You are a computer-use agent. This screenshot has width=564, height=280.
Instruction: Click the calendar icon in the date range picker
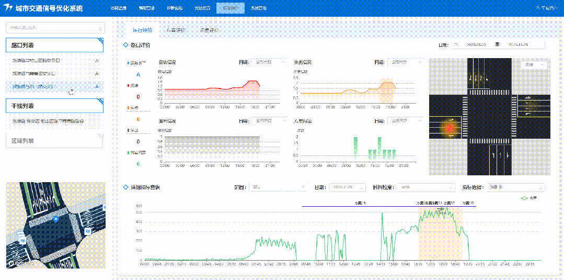click(x=456, y=45)
